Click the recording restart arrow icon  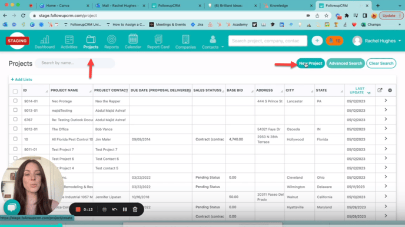coord(115,209)
